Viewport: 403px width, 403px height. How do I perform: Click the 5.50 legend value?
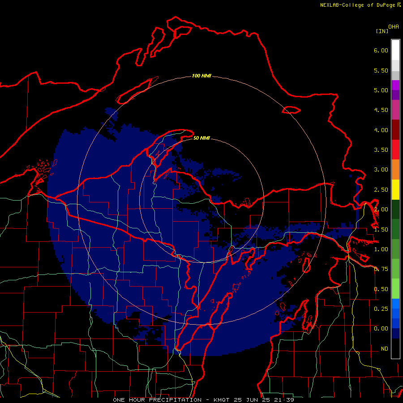point(381,70)
